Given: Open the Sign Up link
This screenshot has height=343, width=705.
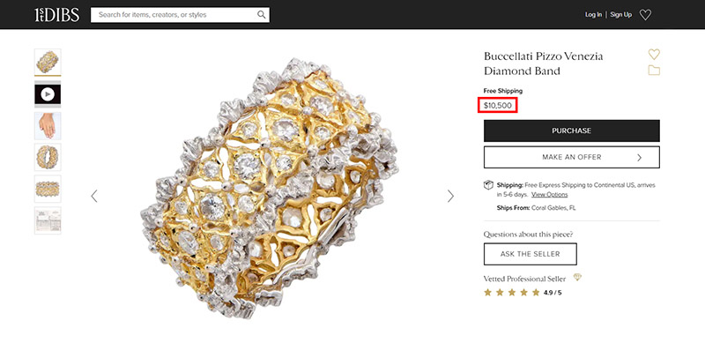Looking at the screenshot, I should click(621, 15).
